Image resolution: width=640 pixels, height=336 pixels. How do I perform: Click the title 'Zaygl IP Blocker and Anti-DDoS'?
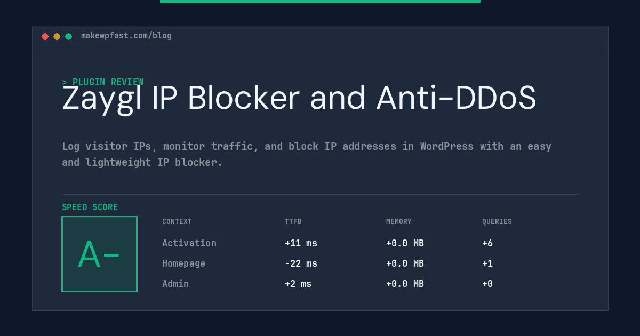click(x=299, y=99)
